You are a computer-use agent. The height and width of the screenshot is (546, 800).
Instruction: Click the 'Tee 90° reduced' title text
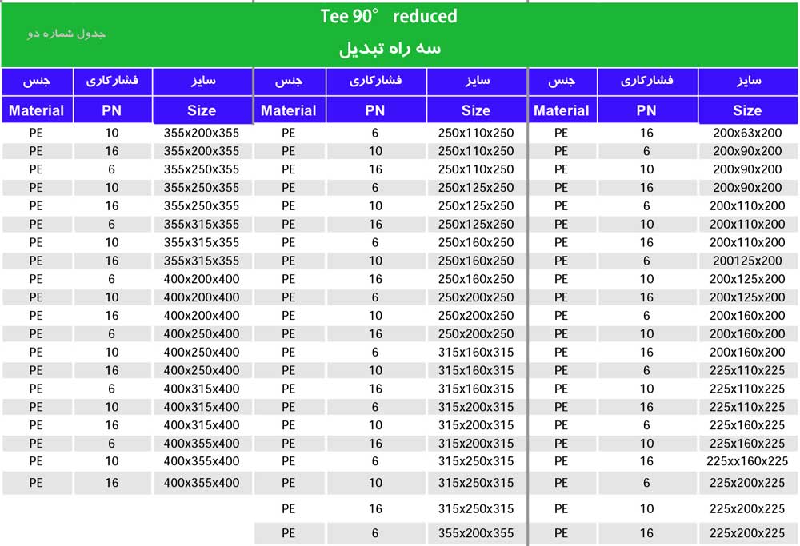pos(389,16)
